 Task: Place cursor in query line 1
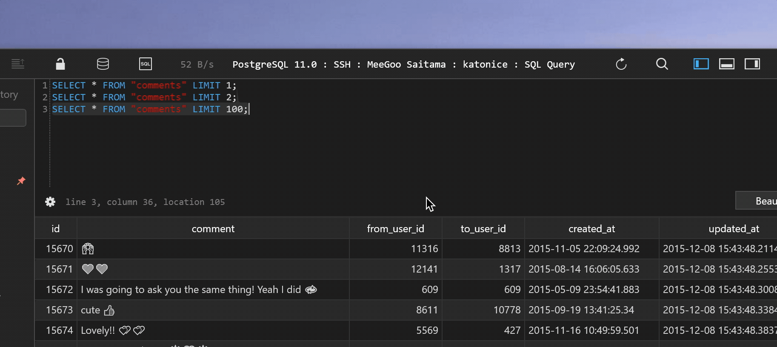(x=144, y=85)
